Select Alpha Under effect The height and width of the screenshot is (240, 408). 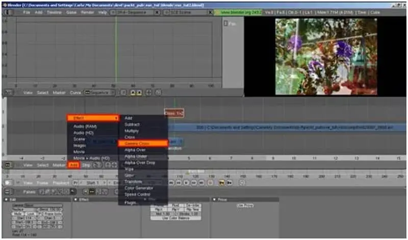pos(136,156)
